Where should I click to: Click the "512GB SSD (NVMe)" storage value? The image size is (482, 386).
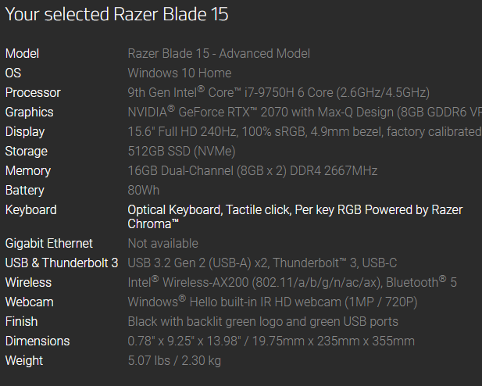coord(181,152)
